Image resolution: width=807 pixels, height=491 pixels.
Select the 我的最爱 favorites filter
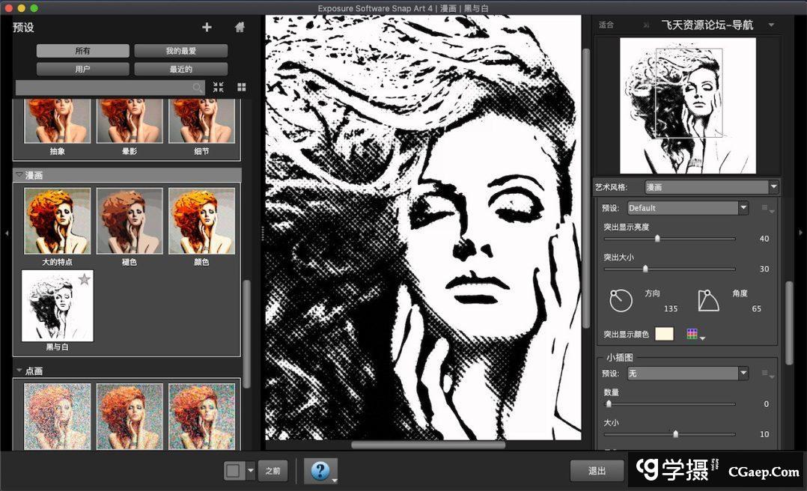tap(180, 51)
